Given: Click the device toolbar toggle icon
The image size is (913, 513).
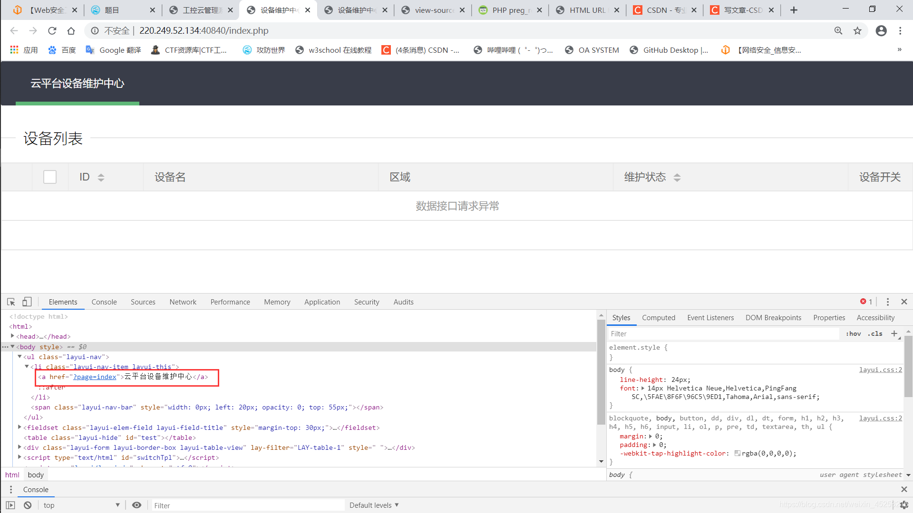Looking at the screenshot, I should pyautogui.click(x=27, y=302).
